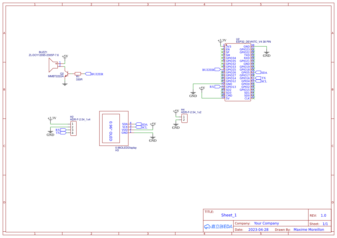Select the revision value "1.0"
The image size is (337, 238).
pyautogui.click(x=323, y=216)
